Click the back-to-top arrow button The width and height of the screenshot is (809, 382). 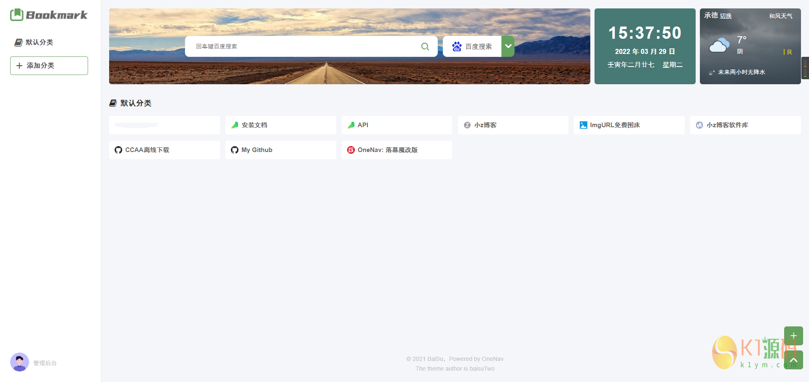click(793, 360)
